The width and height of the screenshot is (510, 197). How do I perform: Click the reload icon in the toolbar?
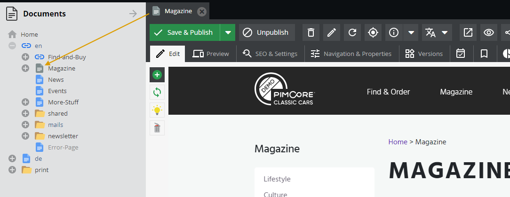[x=352, y=32]
